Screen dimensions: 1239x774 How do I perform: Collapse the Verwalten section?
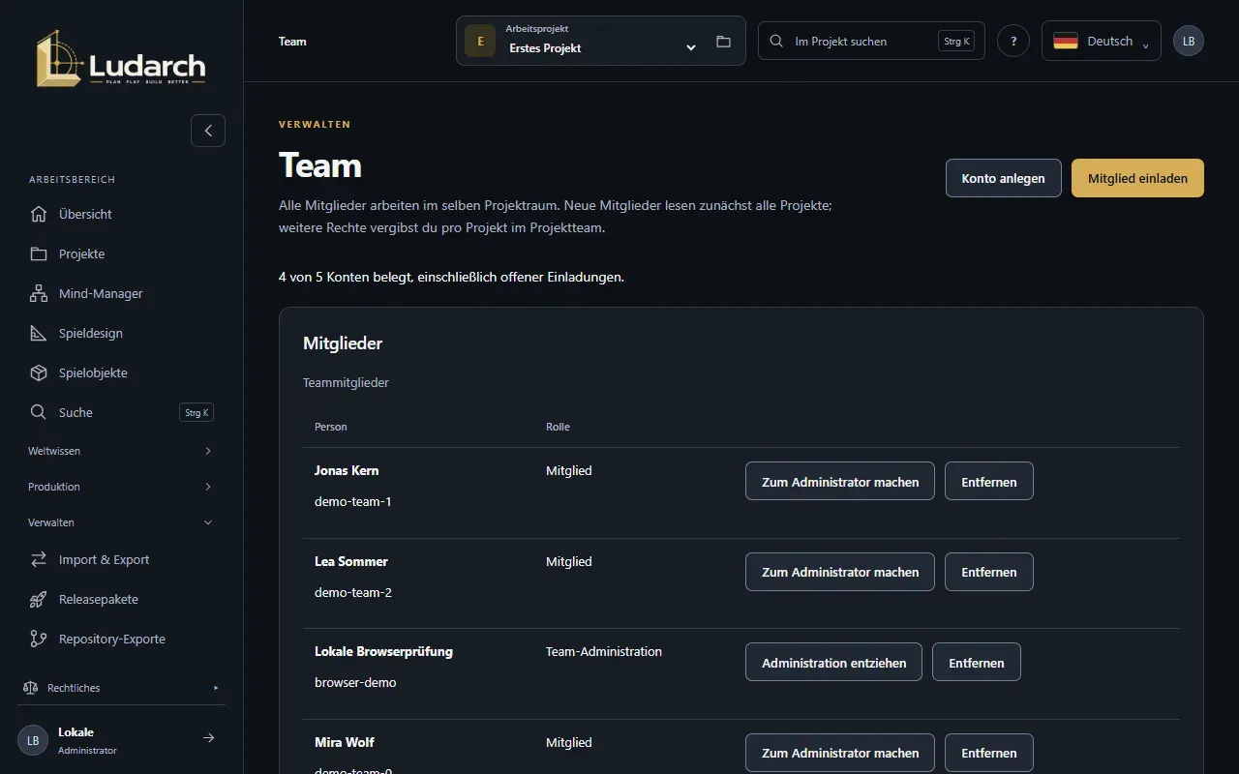click(x=121, y=522)
